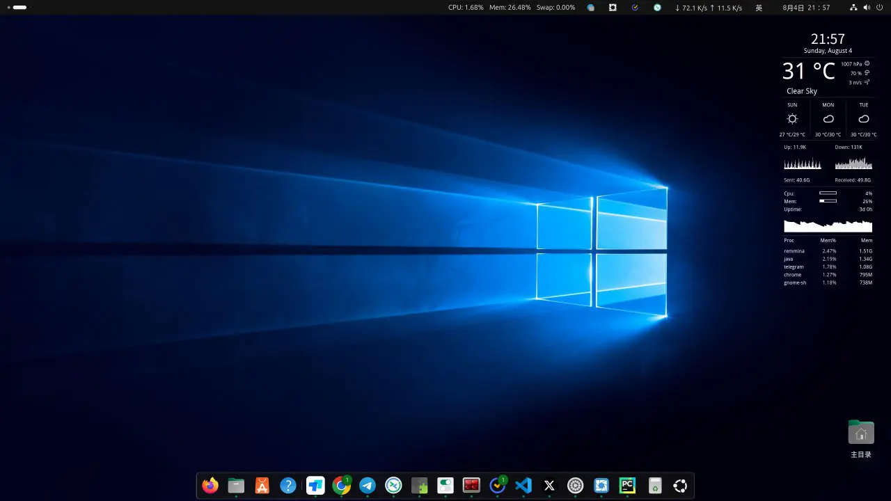Show applications via Ubuntu logo button
The width and height of the screenshot is (891, 501).
(680, 486)
